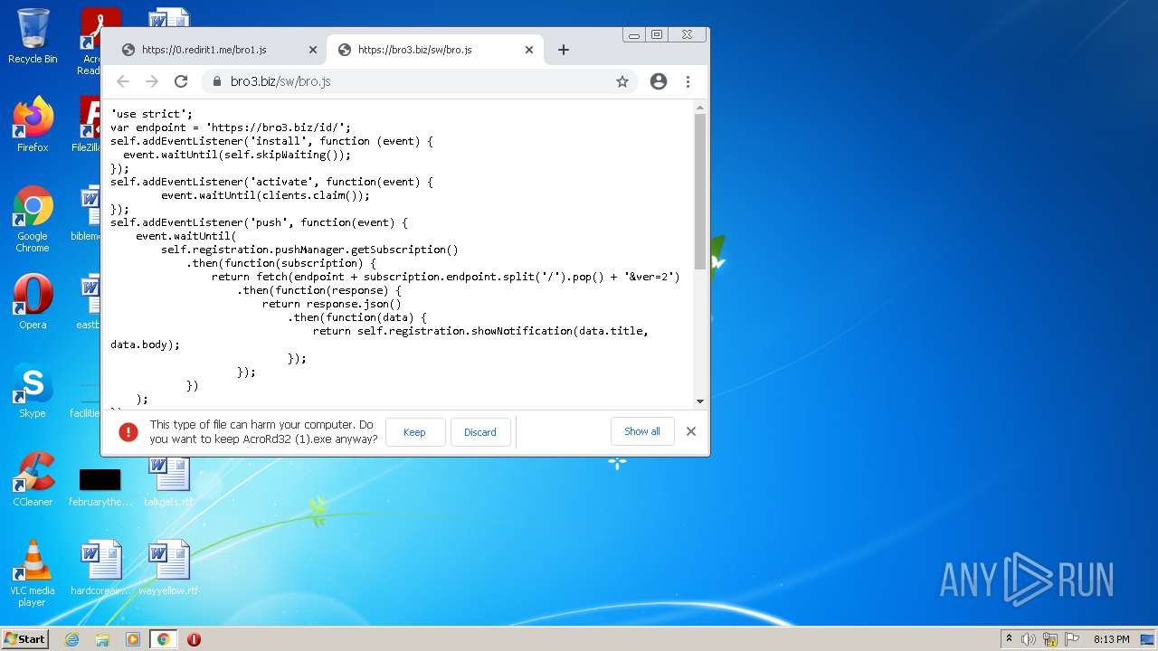This screenshot has height=651, width=1158.
Task: View site info via the padlock icon
Action: point(217,81)
